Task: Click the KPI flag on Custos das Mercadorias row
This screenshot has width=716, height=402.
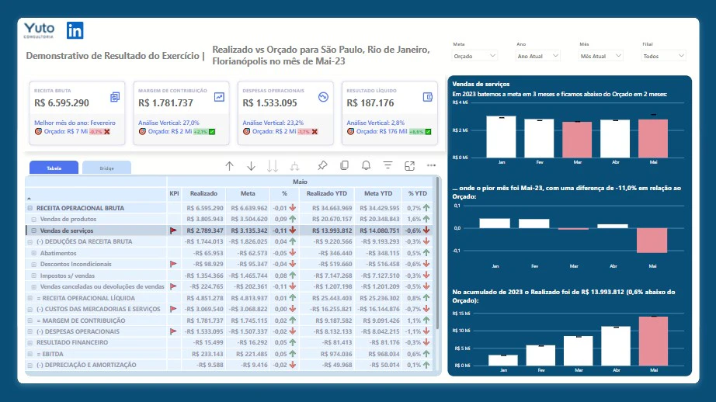Action: tap(173, 309)
